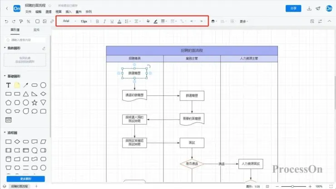Select the bottom page tab 招聘的面流程
Viewport: 336px width, 189px height.
pos(20,186)
